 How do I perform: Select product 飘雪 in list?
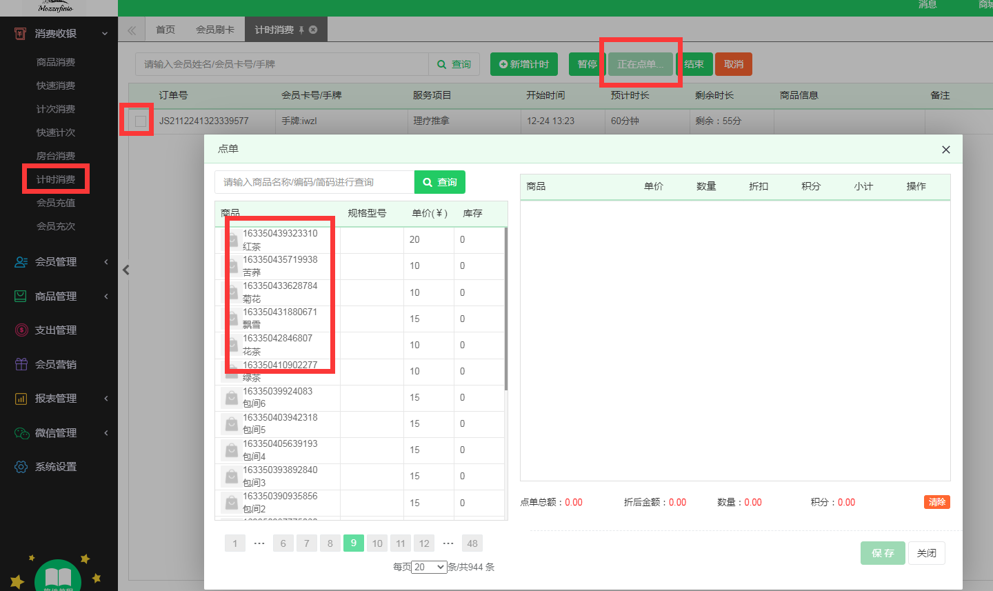[x=360, y=319]
